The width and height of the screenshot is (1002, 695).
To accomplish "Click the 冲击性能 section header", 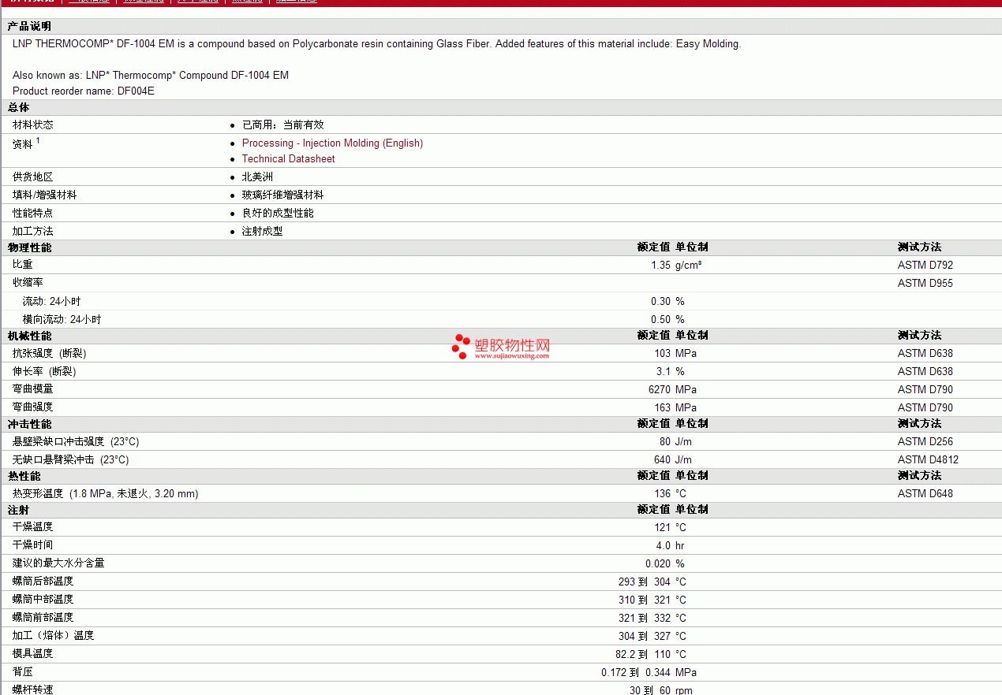I will 29,424.
